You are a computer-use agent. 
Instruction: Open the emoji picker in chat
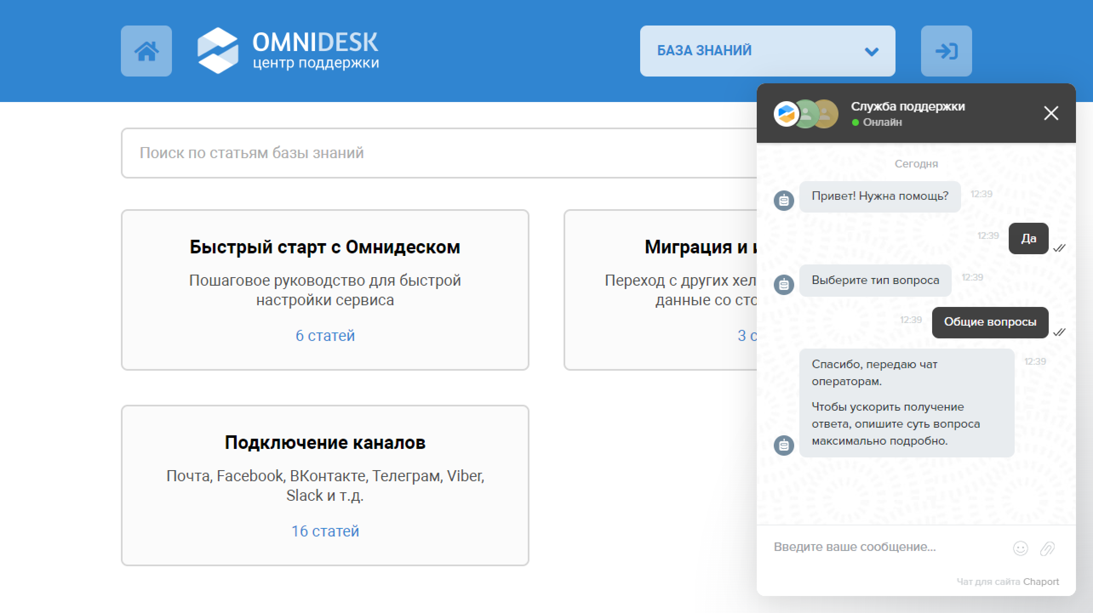pyautogui.click(x=1020, y=548)
